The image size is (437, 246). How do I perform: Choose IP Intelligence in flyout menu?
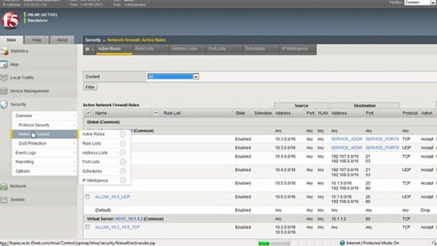95,180
